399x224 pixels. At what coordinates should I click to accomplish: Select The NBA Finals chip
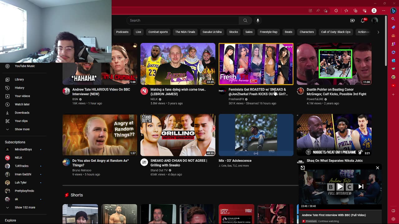click(x=185, y=32)
